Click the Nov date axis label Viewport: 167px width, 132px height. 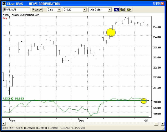click(x=12, y=121)
